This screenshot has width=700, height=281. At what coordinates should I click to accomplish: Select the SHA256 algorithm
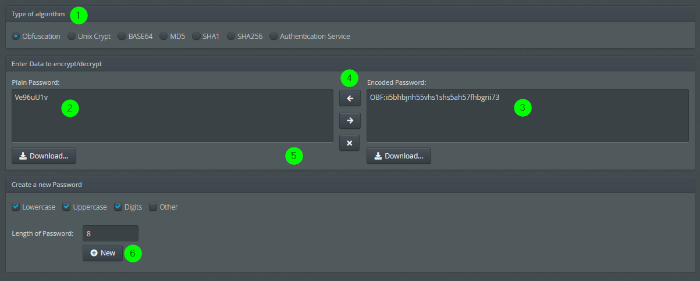(231, 36)
